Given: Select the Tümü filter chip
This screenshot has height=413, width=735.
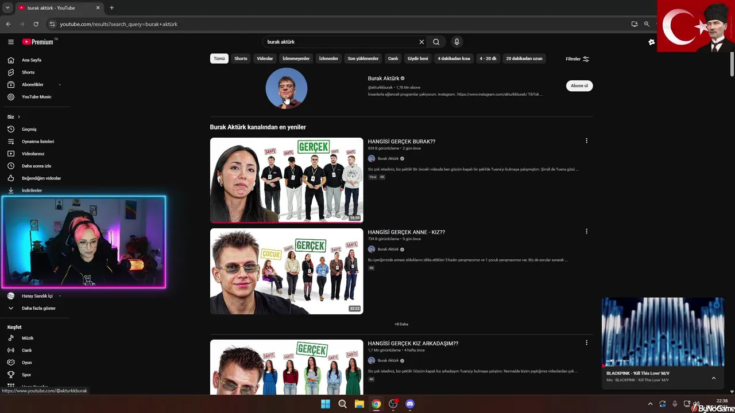Looking at the screenshot, I should click(219, 59).
